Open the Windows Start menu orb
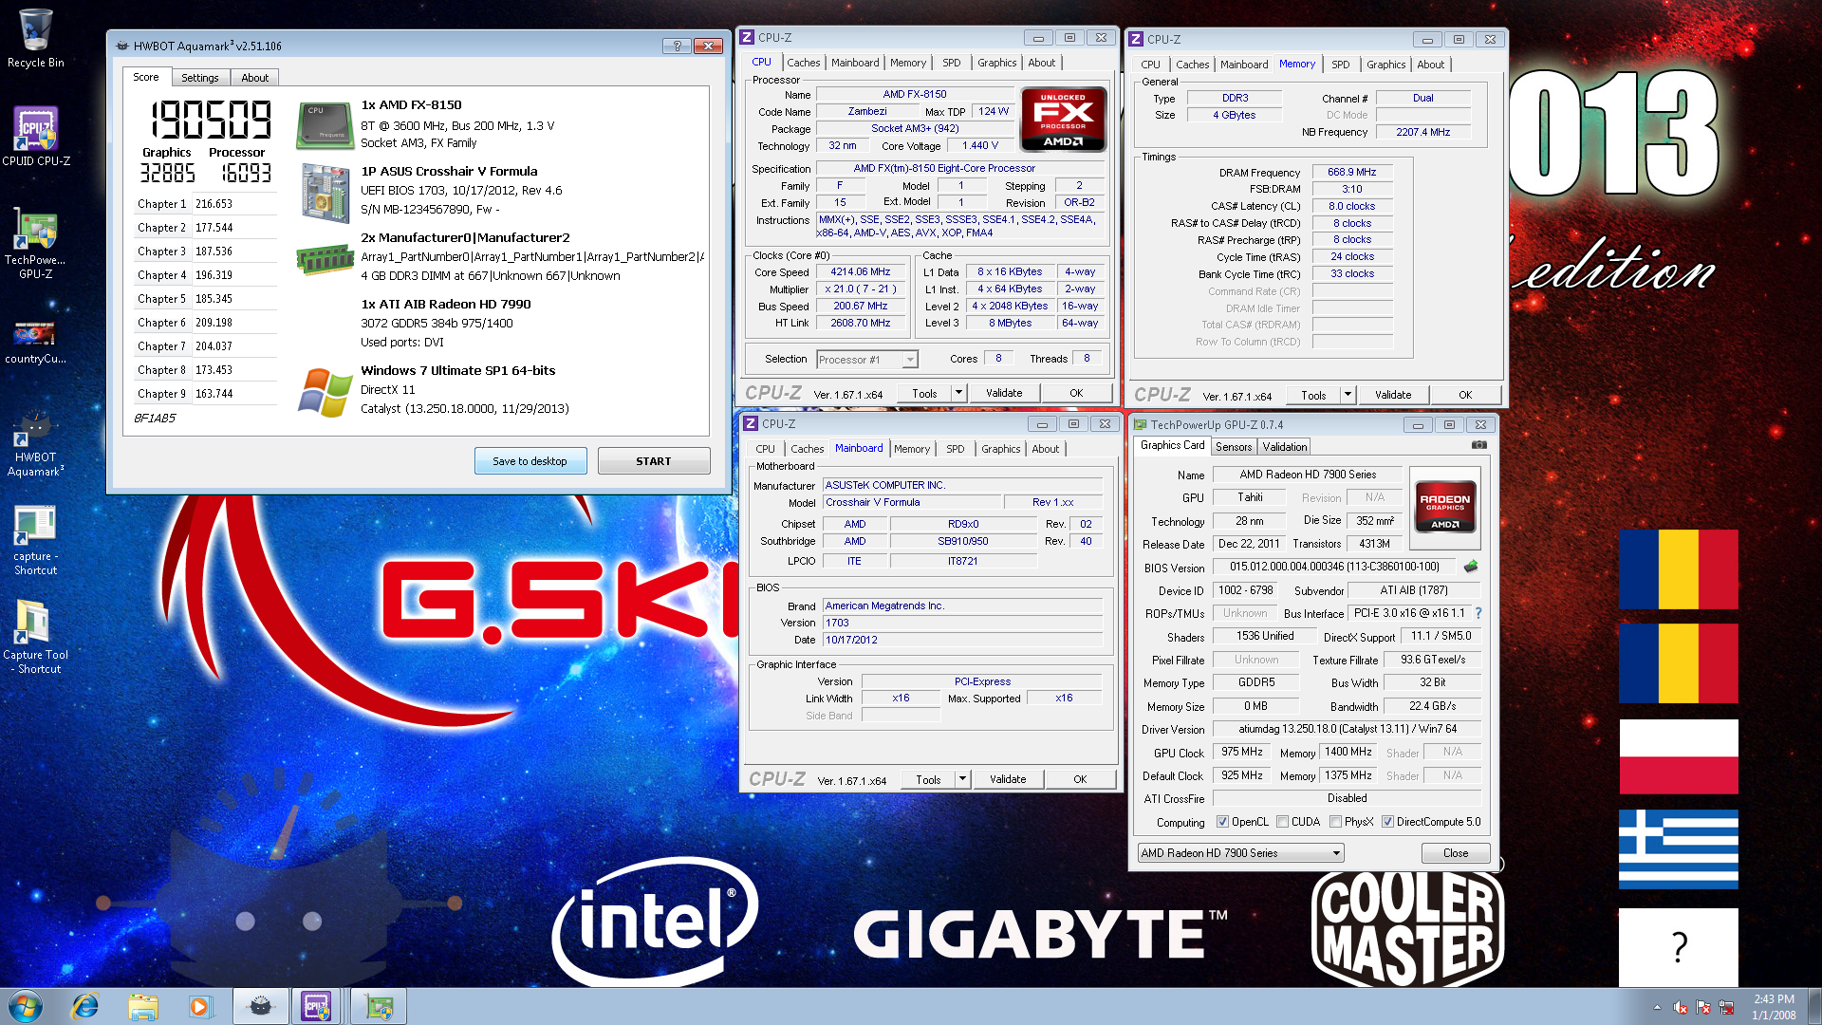Viewport: 1822px width, 1025px height. (x=26, y=1006)
